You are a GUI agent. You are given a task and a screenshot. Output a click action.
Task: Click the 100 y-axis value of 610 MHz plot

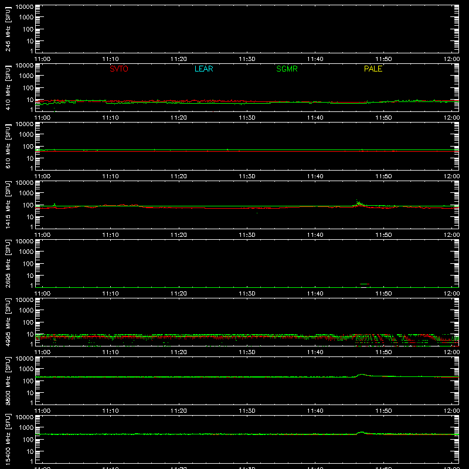click(x=28, y=146)
